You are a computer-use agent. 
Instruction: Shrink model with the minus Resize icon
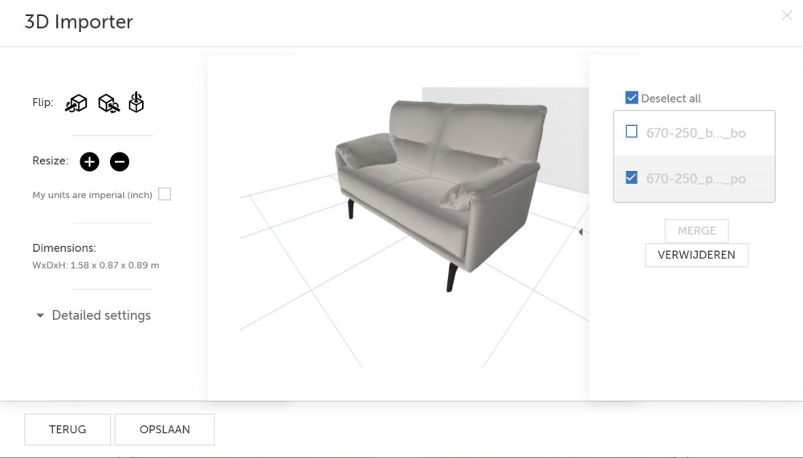(x=119, y=161)
